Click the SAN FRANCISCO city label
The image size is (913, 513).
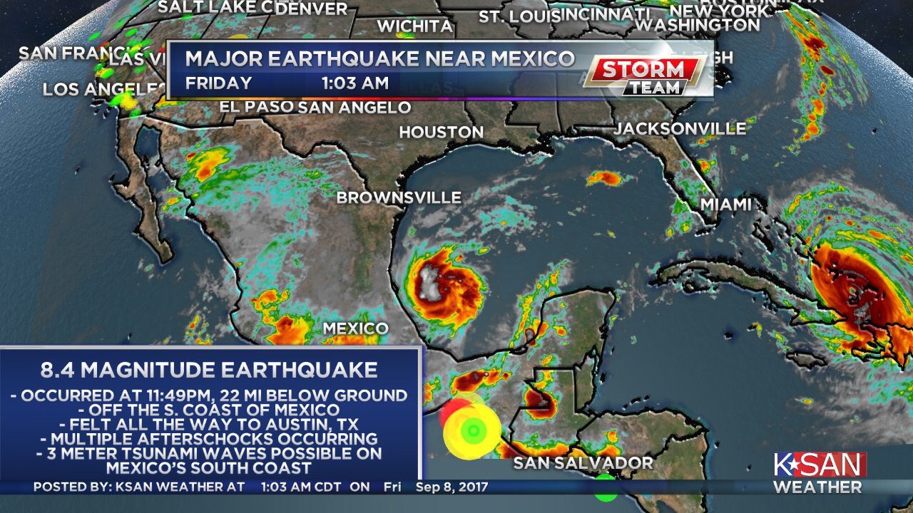point(74,53)
